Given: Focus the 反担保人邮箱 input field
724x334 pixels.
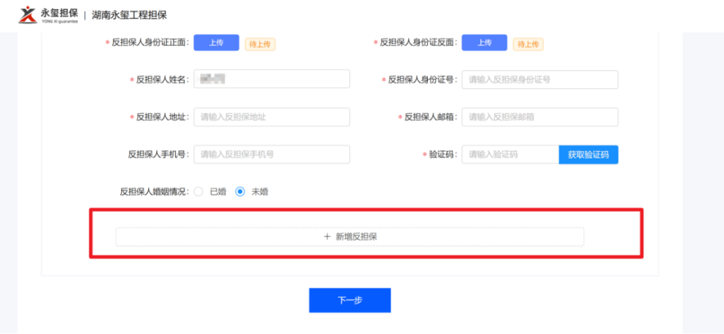Looking at the screenshot, I should (x=539, y=117).
